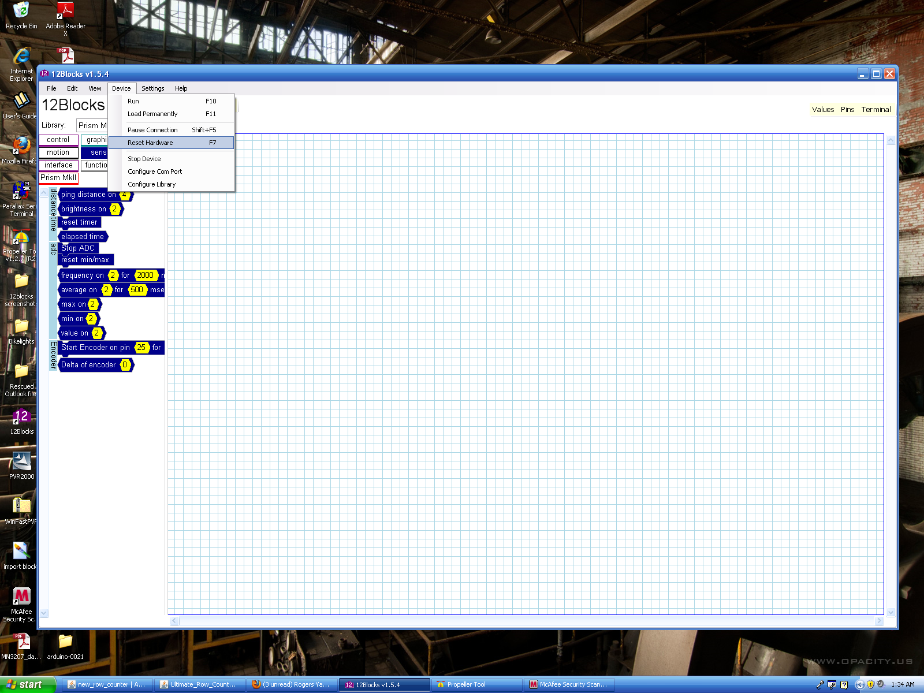The image size is (924, 693).
Task: Click canvas horizontal scrollbar right arrow
Action: 879,621
